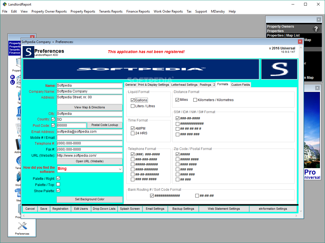Click the Name input field

tap(90, 85)
